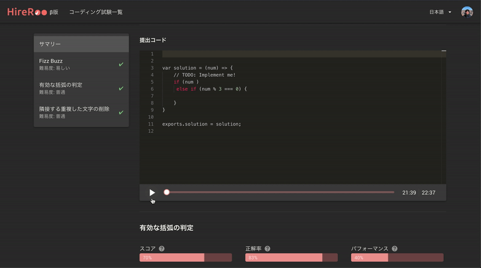
Task: Click code line 'exports.solution = solution;'
Action: pyautogui.click(x=201, y=124)
